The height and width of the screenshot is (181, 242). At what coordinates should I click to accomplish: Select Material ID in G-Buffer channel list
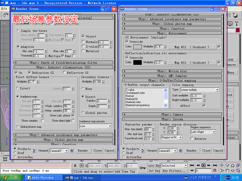(132, 99)
